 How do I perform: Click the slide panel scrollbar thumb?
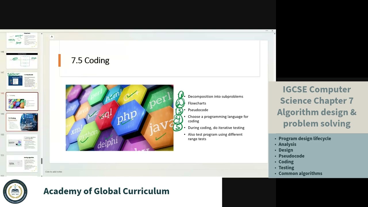pos(42,161)
